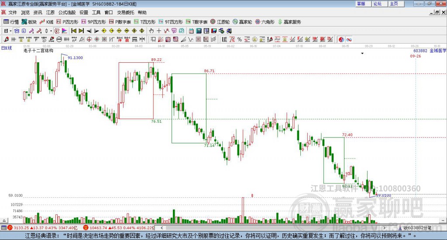The width and height of the screenshot is (447, 240).
Task: Open the P四方形 tool
Action: pos(67,22)
